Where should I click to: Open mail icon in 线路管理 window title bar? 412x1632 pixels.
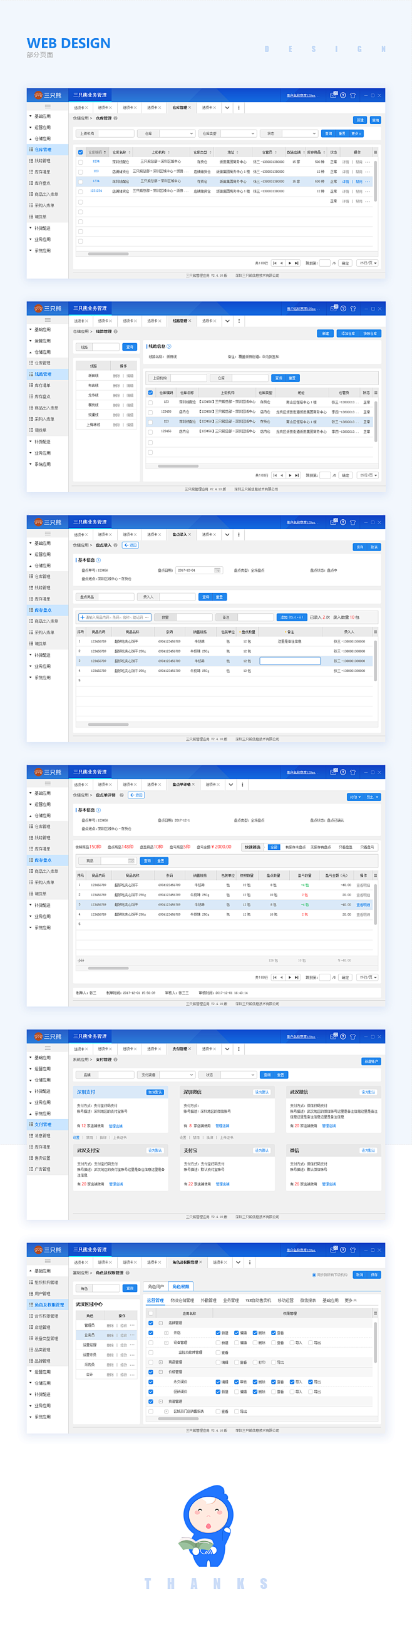332,309
